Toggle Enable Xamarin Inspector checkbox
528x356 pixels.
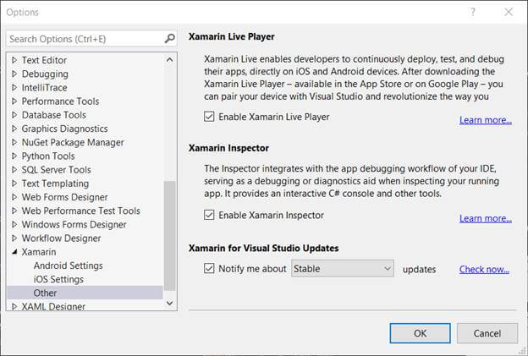pyautogui.click(x=209, y=215)
